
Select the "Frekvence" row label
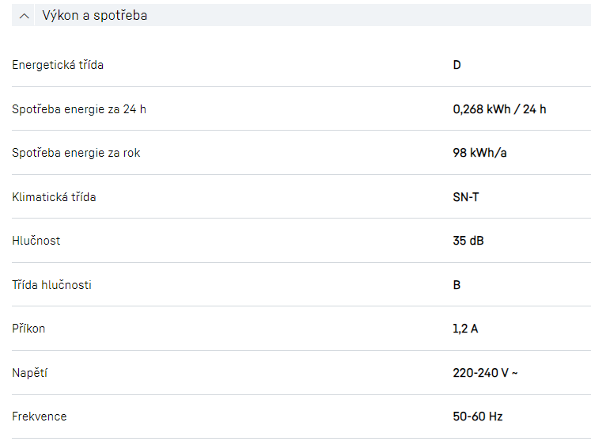click(x=40, y=416)
